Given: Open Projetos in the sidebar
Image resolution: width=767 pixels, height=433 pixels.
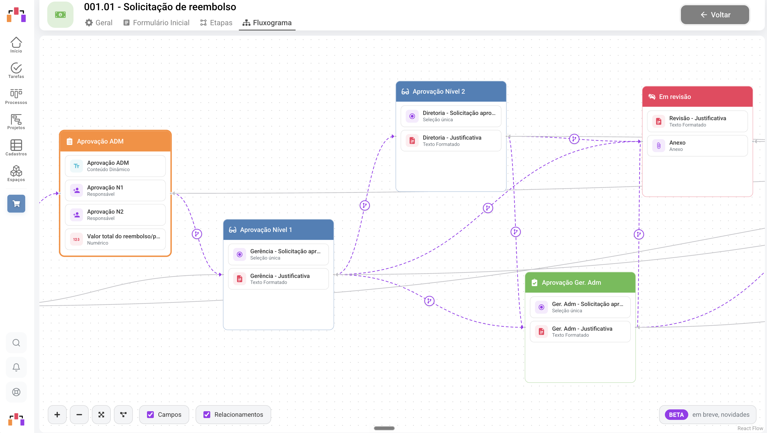Looking at the screenshot, I should (16, 122).
